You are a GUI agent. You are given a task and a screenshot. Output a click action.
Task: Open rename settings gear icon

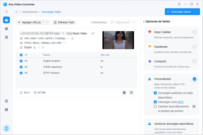click(x=194, y=106)
